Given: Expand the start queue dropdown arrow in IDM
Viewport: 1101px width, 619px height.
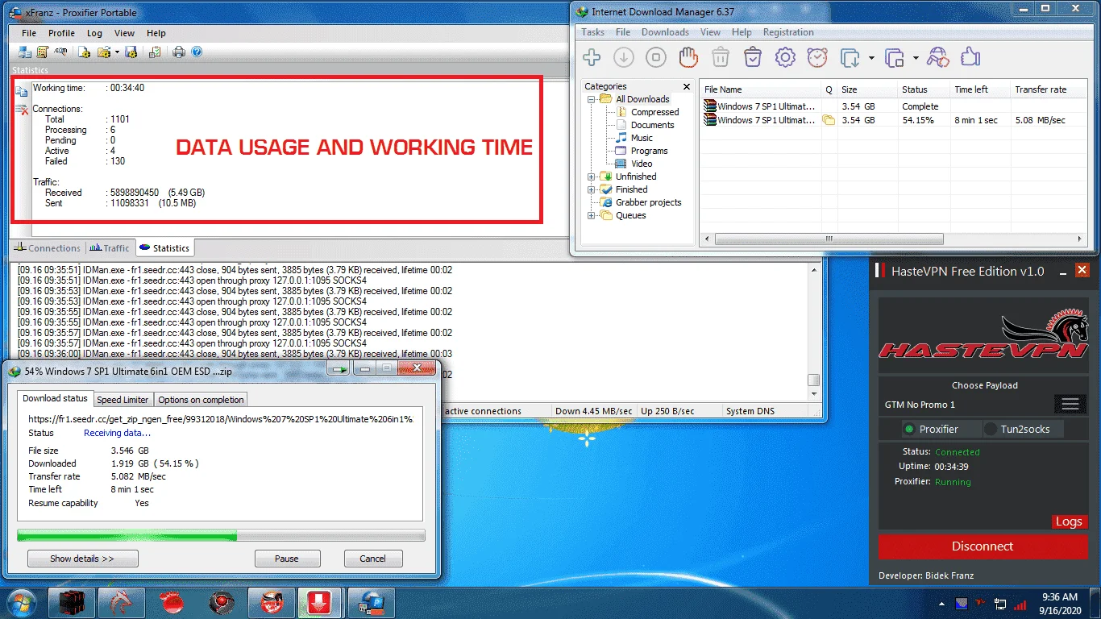Looking at the screenshot, I should [871, 58].
